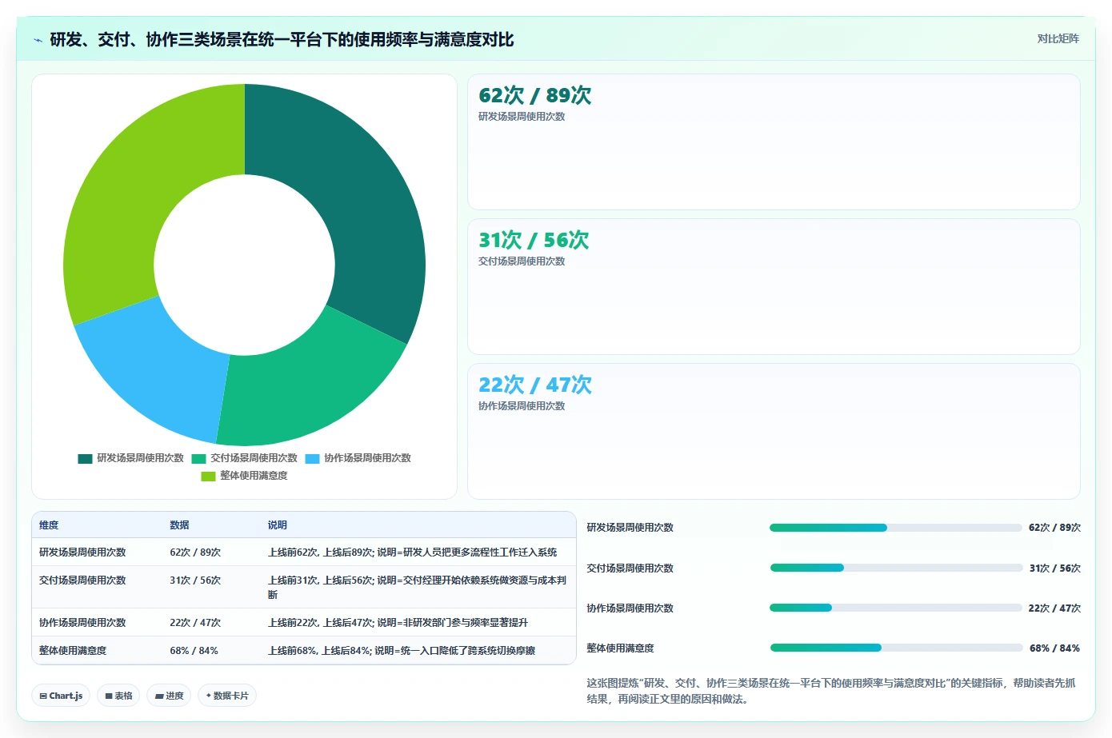
Task: Select table row cell 交付场景周使用次数
Action: point(82,580)
